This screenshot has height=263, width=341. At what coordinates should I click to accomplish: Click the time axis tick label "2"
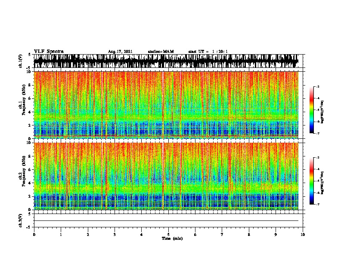[x=88, y=235]
